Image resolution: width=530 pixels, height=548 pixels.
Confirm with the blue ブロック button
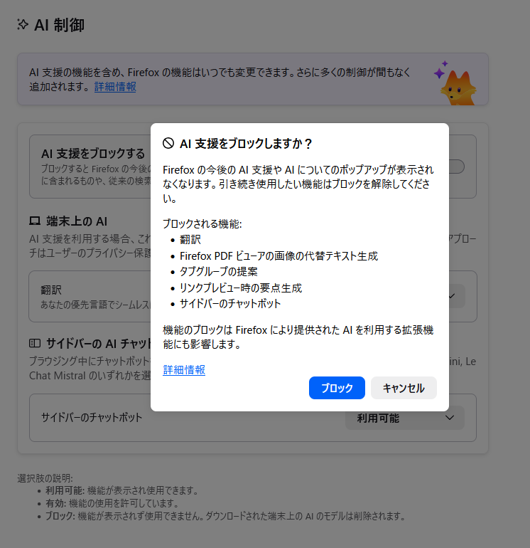[x=337, y=388]
